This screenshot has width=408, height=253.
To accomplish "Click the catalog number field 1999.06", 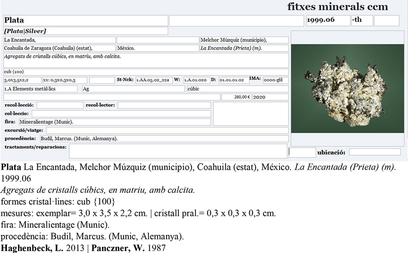I will point(328,20).
